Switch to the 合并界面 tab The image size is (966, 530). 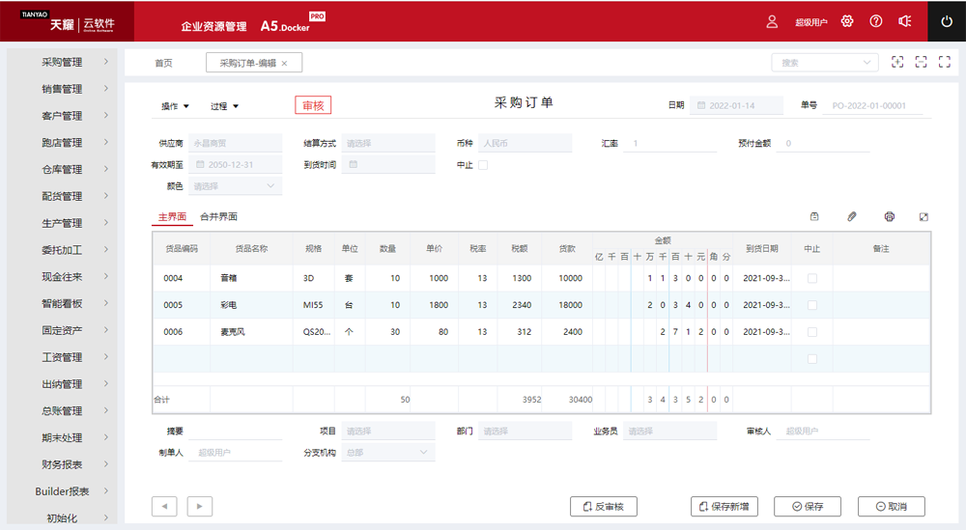pyautogui.click(x=218, y=217)
